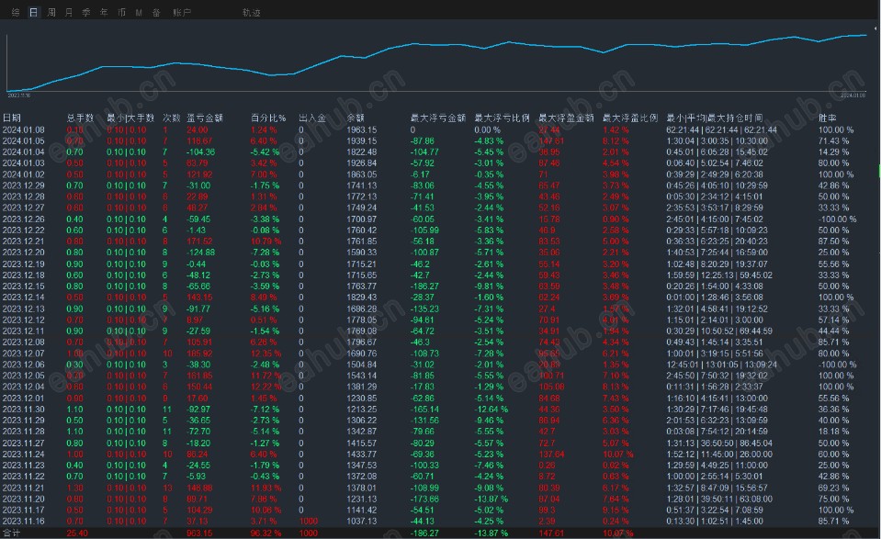The image size is (881, 539).
Task: Open the 备 tab
Action: pyautogui.click(x=156, y=12)
